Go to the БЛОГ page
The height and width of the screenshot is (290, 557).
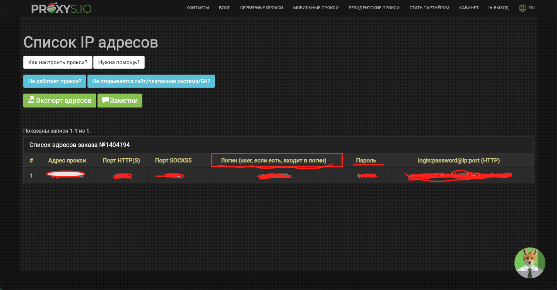224,8
